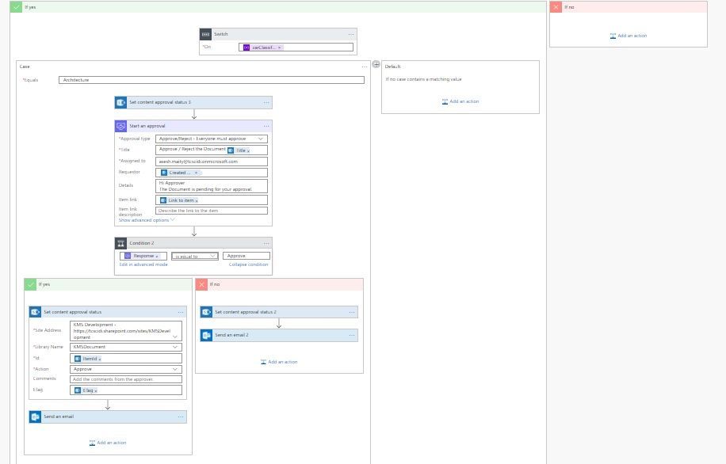Remove the ETag token
726x464 pixels.
click(96, 391)
